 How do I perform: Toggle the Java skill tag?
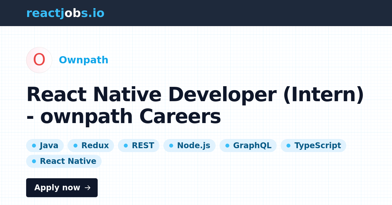pos(45,145)
